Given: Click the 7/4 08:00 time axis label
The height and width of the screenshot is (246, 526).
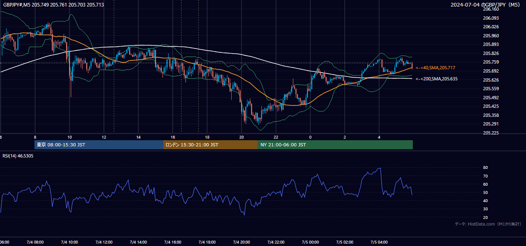Looking at the screenshot, I should coord(35,242).
